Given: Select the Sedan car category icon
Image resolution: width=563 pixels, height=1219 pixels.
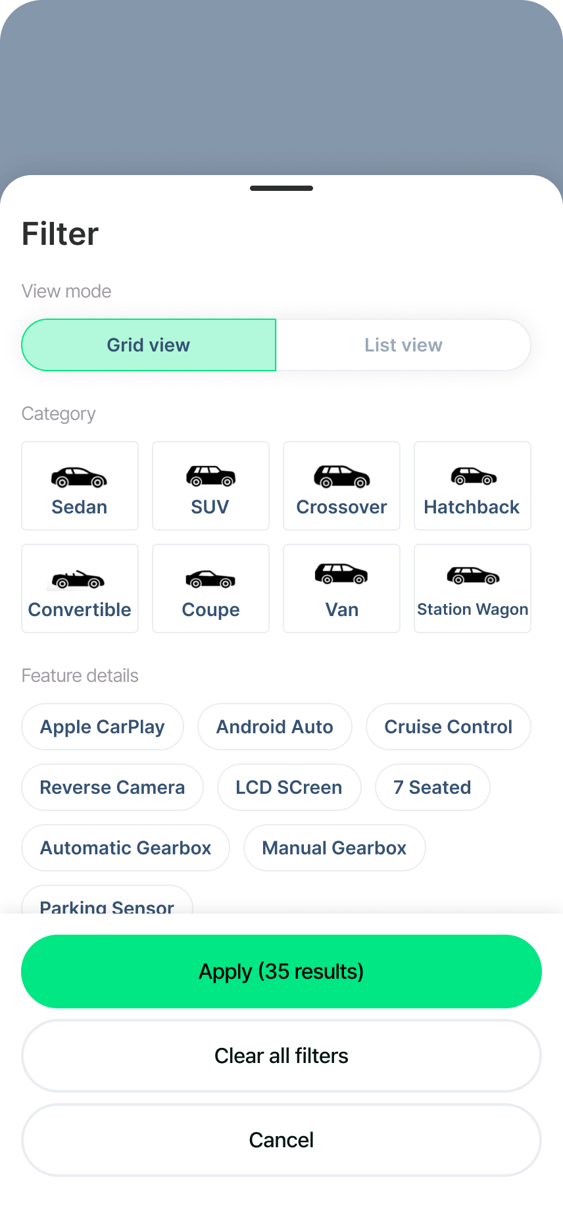Looking at the screenshot, I should 80,477.
